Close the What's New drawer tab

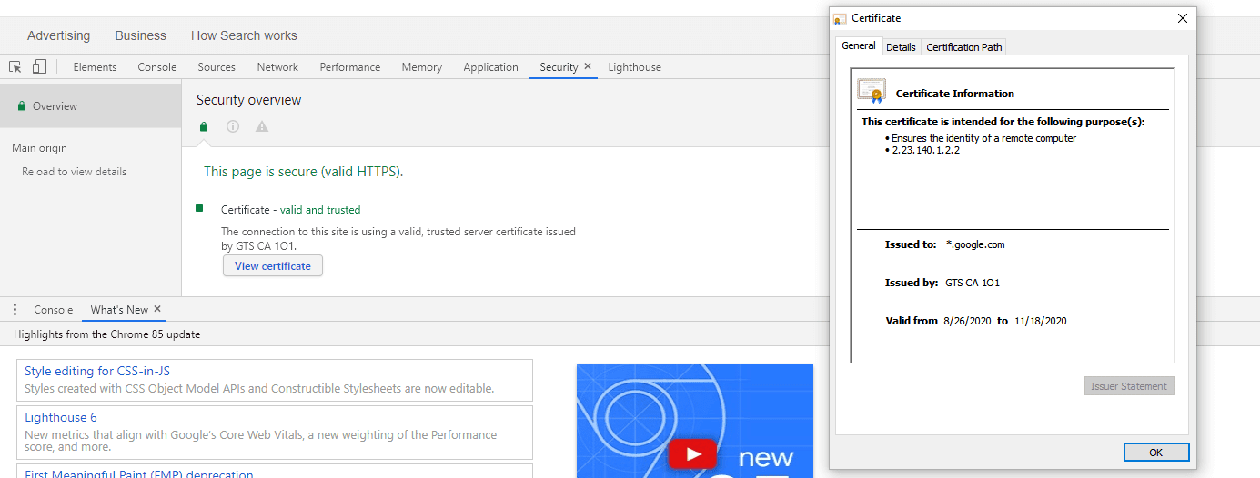[x=157, y=309]
